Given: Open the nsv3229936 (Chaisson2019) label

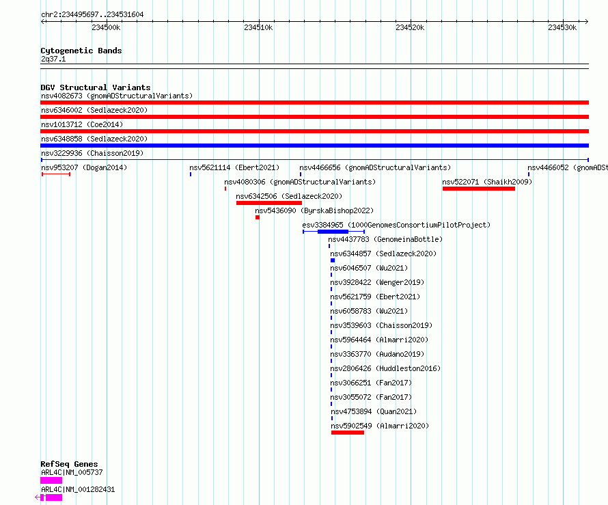Looking at the screenshot, I should (92, 153).
